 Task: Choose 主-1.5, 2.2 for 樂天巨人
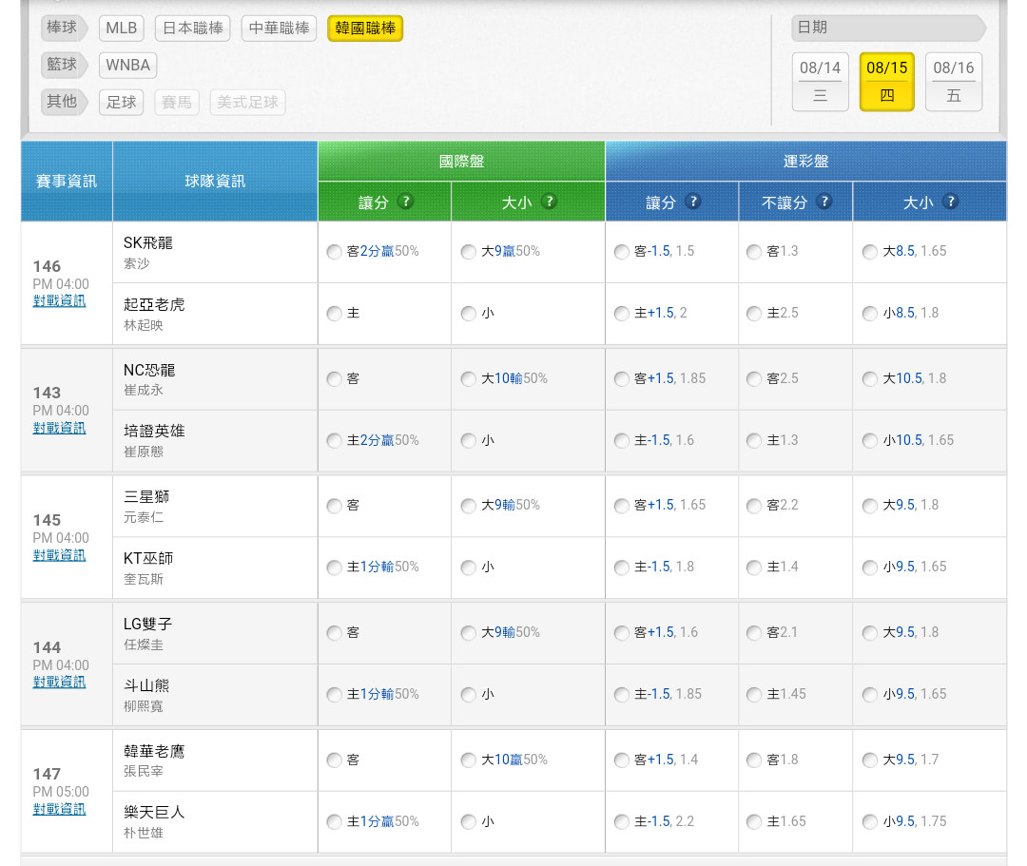tap(622, 822)
